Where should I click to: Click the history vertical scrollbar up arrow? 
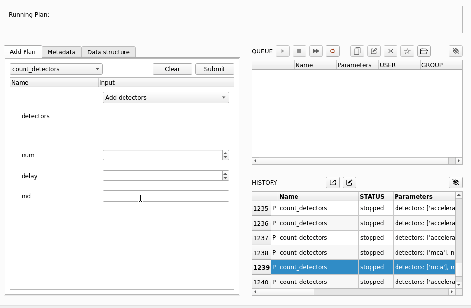459,195
